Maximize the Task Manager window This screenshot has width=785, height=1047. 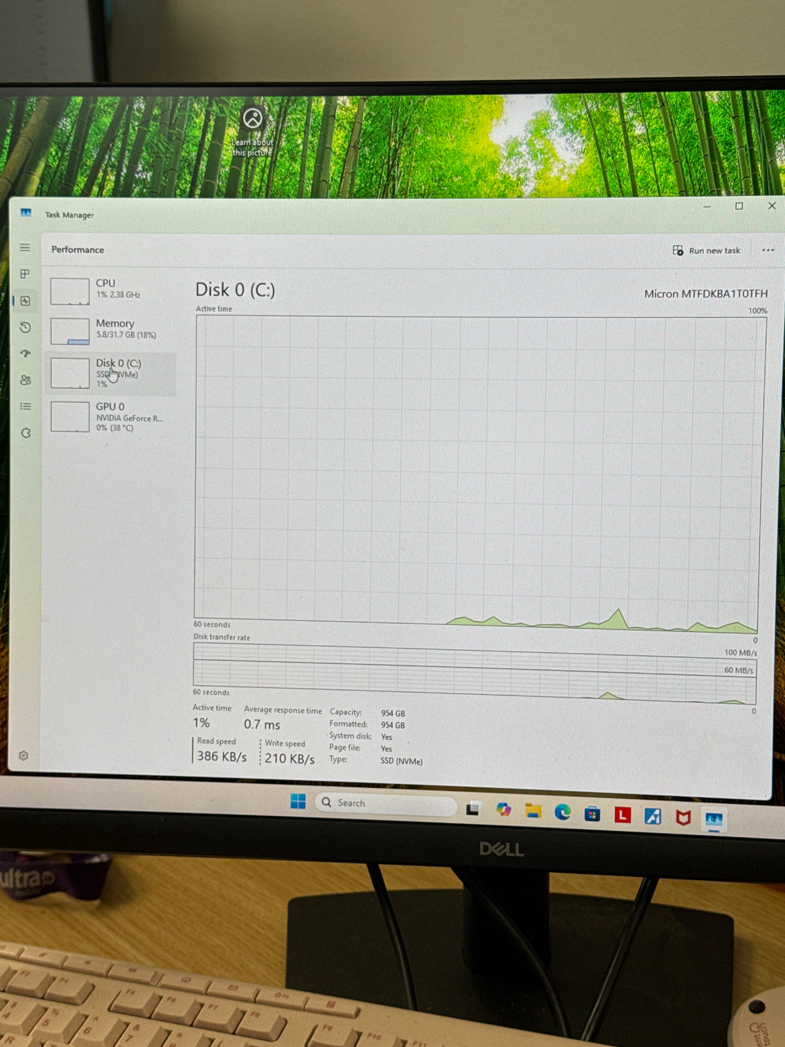tap(739, 206)
